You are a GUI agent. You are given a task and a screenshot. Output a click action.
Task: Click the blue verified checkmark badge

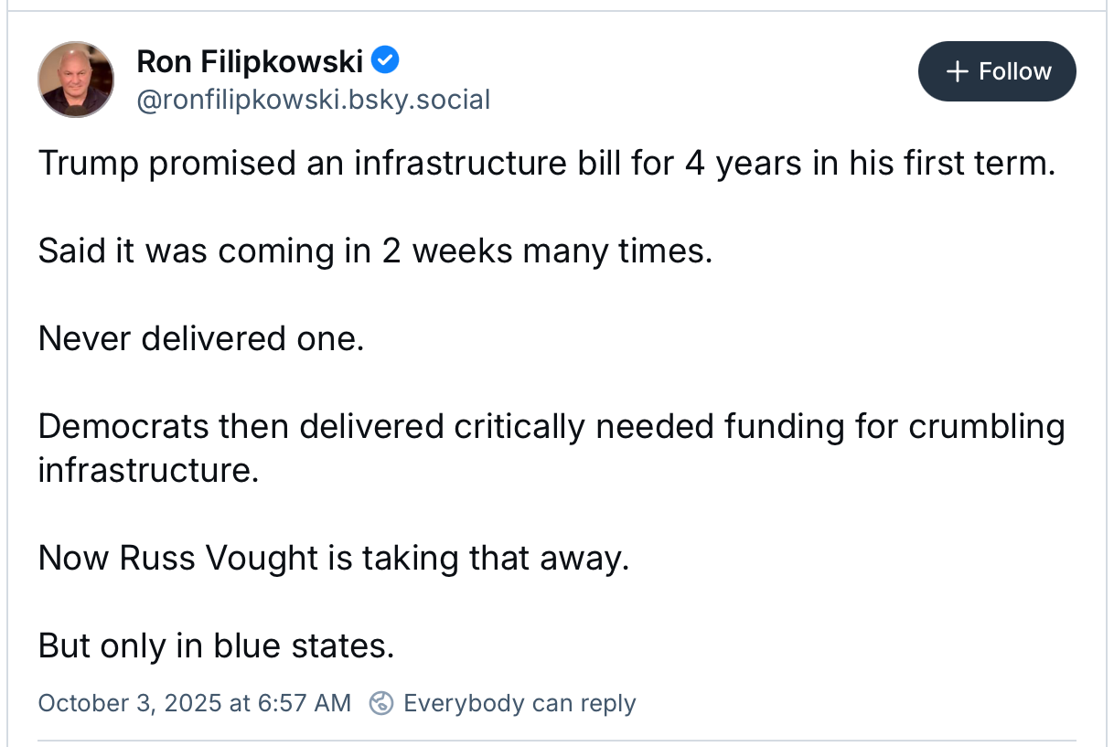[x=386, y=61]
